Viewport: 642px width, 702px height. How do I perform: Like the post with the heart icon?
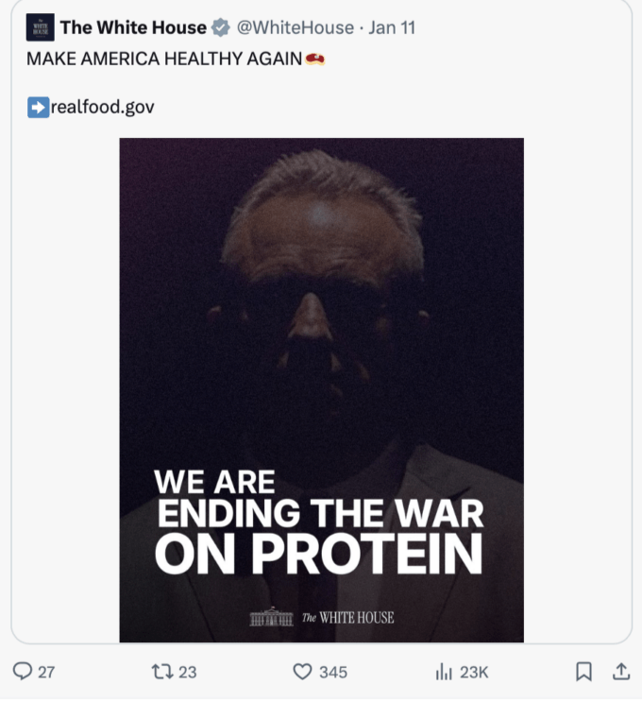coord(302,672)
